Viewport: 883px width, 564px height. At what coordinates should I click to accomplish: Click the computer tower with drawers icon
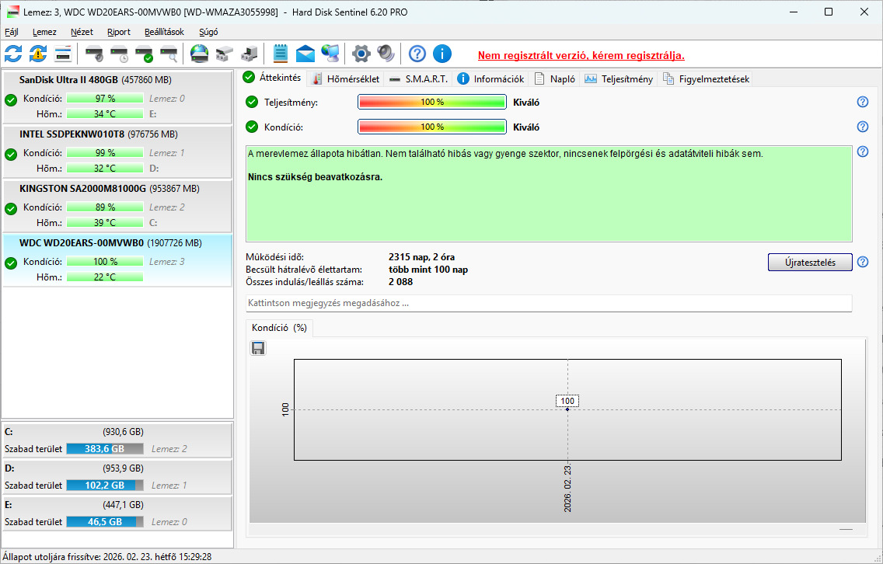point(249,54)
